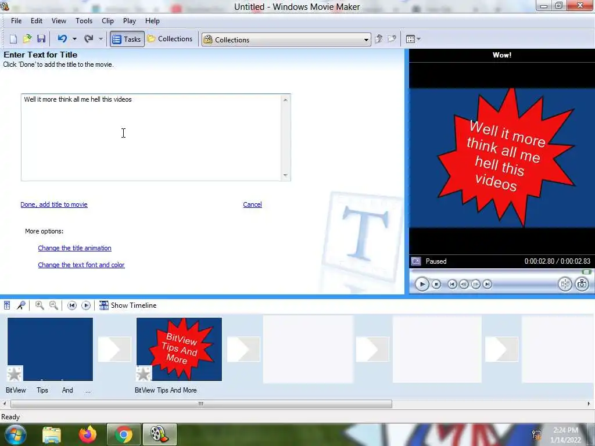Create a new collection folder

[392, 39]
